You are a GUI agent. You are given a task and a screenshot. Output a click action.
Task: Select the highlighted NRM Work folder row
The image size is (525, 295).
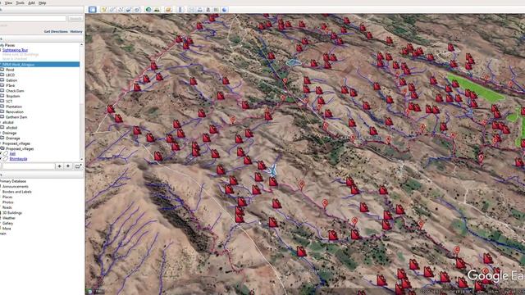pyautogui.click(x=39, y=64)
